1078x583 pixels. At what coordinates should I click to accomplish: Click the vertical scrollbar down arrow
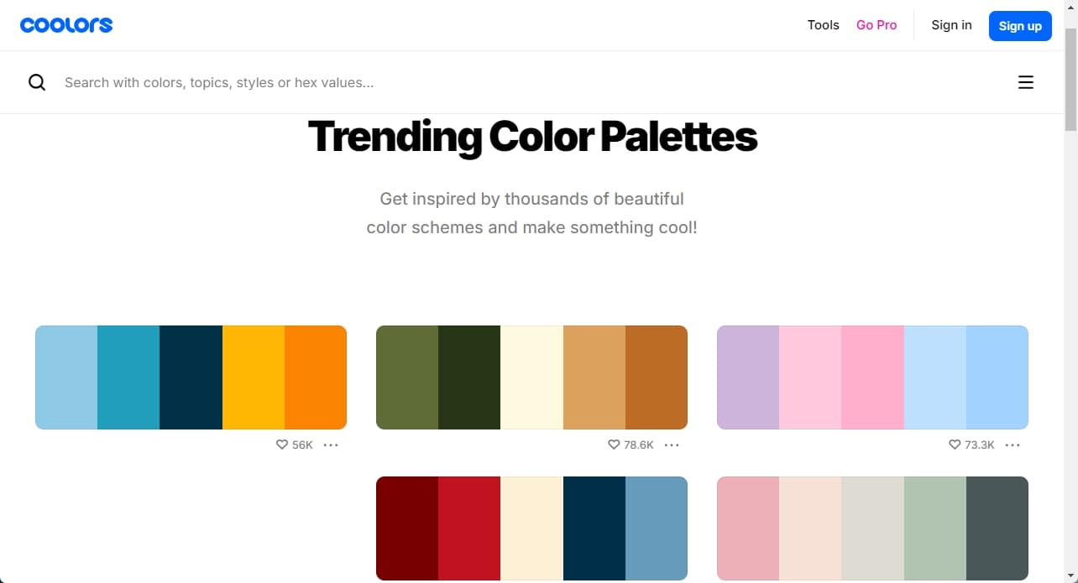[x=1070, y=575]
